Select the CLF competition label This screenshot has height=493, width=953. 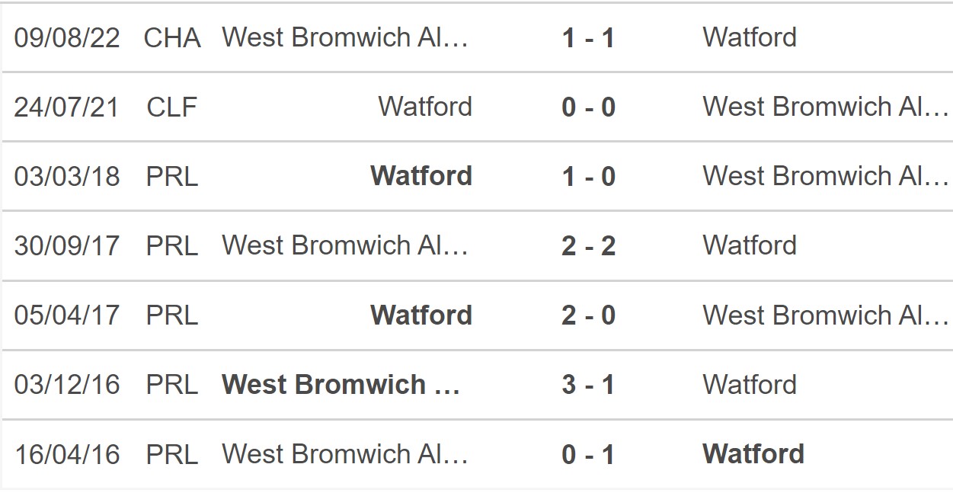172,107
